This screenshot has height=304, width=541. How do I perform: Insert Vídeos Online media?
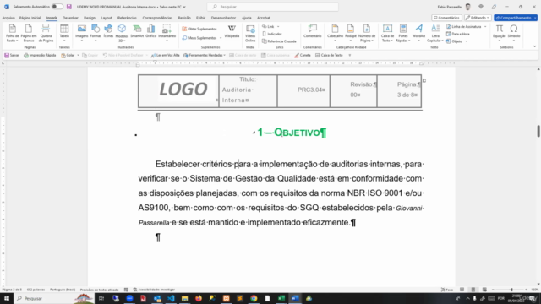250,34
